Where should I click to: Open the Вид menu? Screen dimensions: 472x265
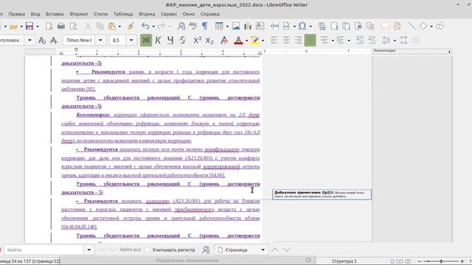pyautogui.click(x=35, y=14)
